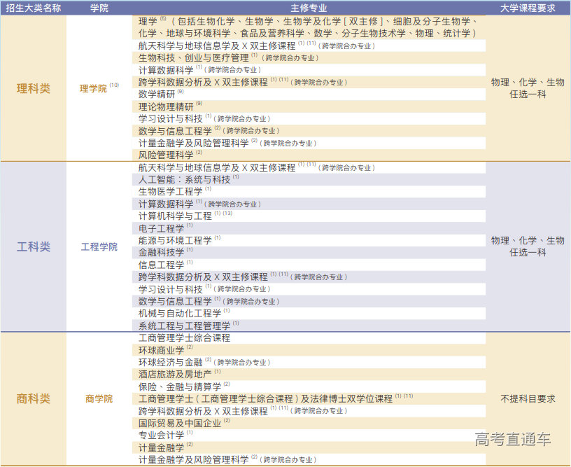Open the 工程学院 faculty entry
571x467 pixels.
(x=99, y=246)
